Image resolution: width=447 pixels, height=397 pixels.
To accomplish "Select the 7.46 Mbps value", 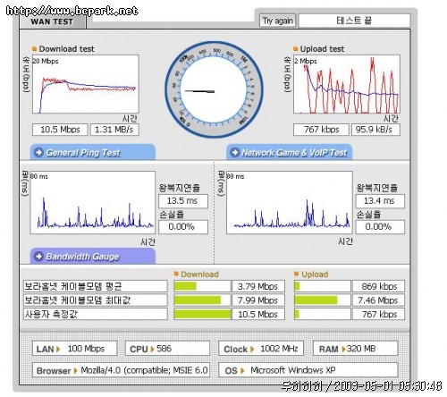I will tap(378, 300).
